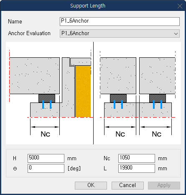Click the Support Length title bar text
This screenshot has width=186, height=195.
point(88,6)
